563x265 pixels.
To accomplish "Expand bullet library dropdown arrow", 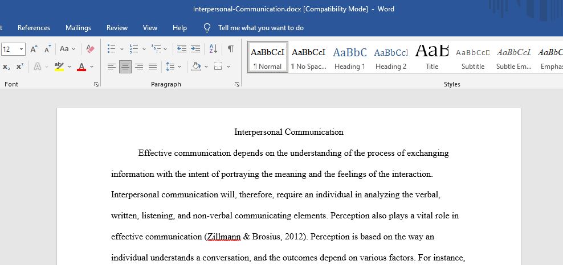I will [x=121, y=49].
